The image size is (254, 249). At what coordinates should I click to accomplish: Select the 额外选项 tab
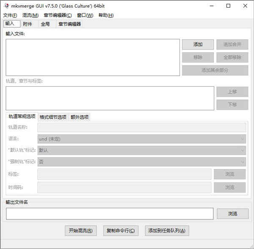tap(80, 117)
